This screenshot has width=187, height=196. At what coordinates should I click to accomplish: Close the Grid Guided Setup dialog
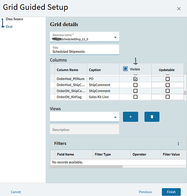[x=179, y=9]
